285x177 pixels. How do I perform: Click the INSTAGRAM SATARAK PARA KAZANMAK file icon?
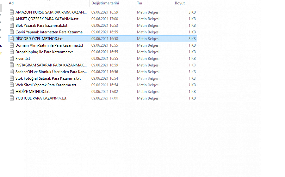click(12, 65)
